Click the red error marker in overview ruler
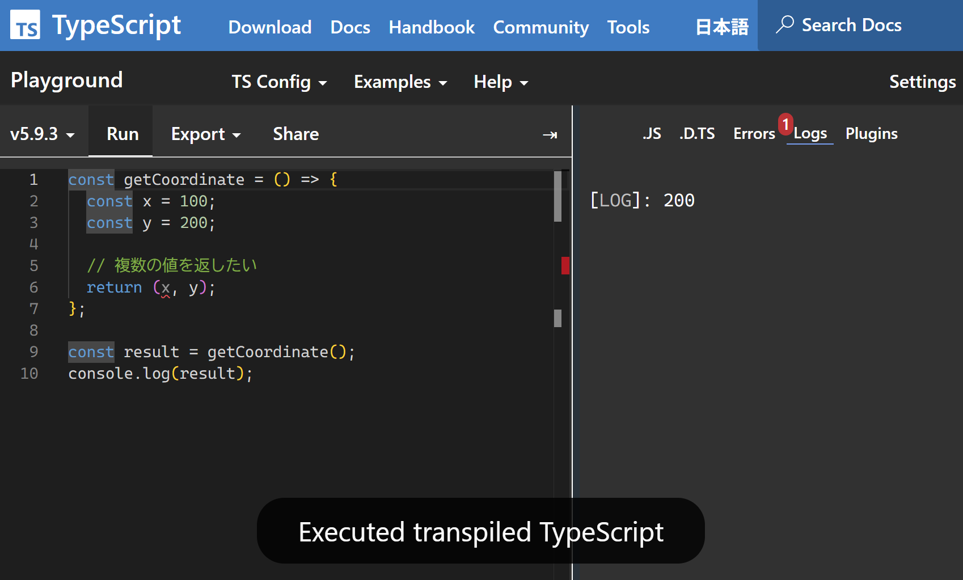This screenshot has height=580, width=963. point(565,265)
